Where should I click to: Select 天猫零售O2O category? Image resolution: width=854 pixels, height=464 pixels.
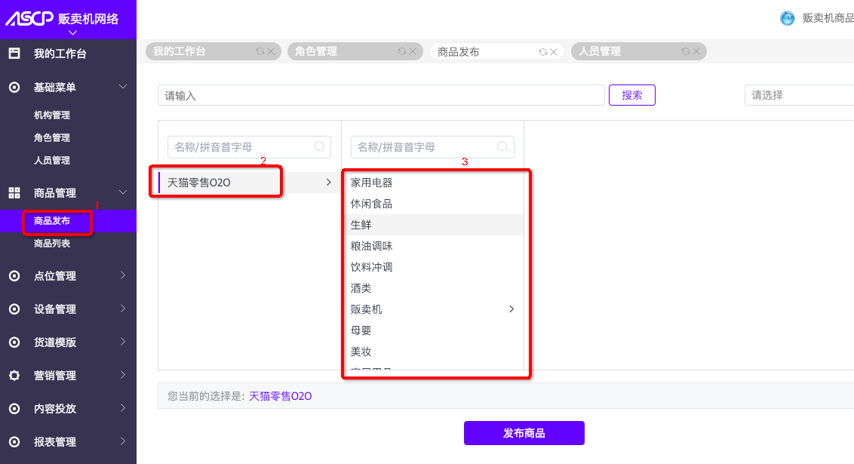[250, 183]
